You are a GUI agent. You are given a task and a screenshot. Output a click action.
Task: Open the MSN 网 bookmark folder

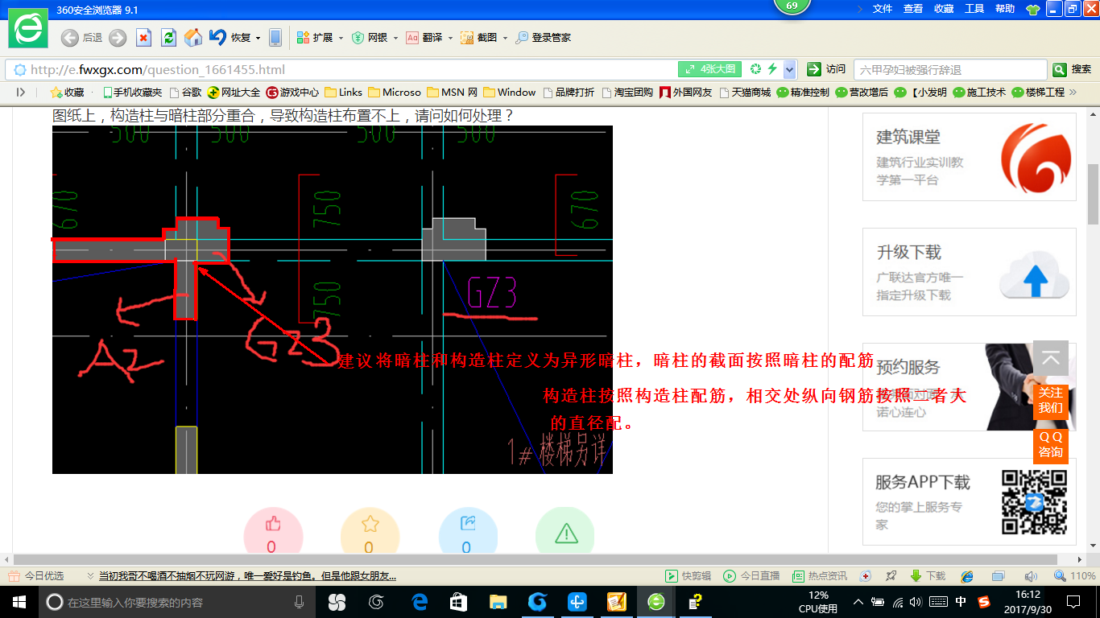(x=453, y=93)
